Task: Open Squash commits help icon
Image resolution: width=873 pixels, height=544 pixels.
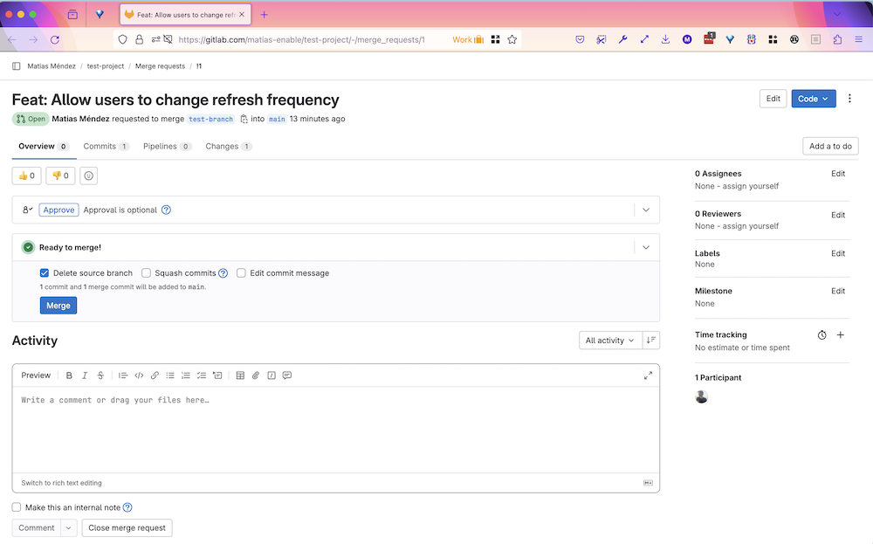Action: click(x=223, y=272)
